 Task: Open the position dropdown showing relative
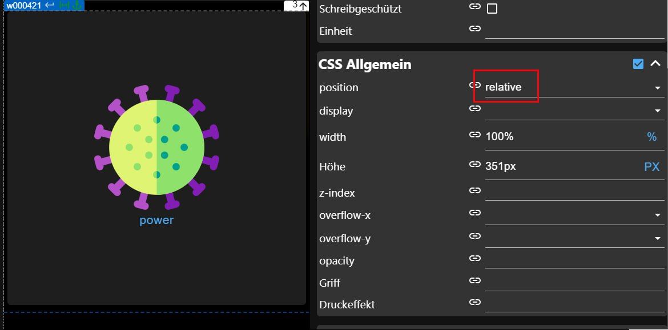click(x=575, y=87)
